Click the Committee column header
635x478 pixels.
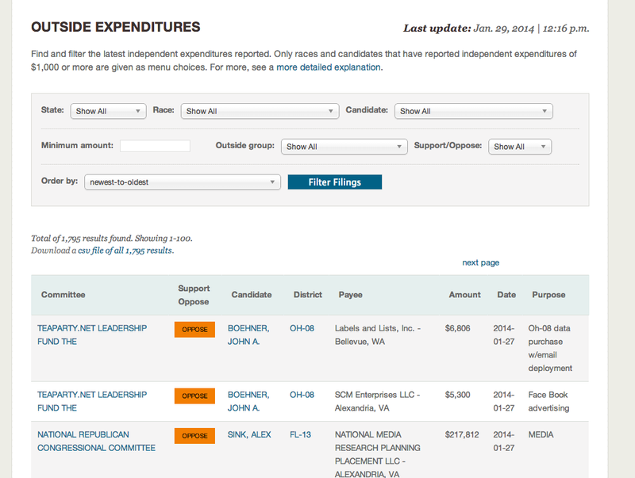[63, 295]
